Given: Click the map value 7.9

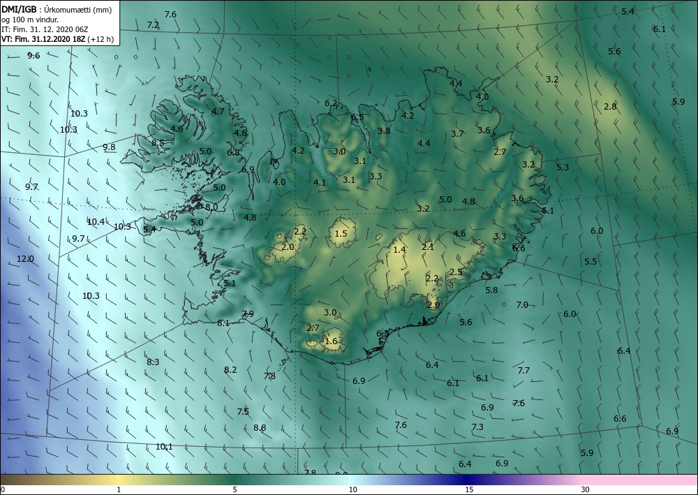Looking at the screenshot, I should tap(248, 314).
